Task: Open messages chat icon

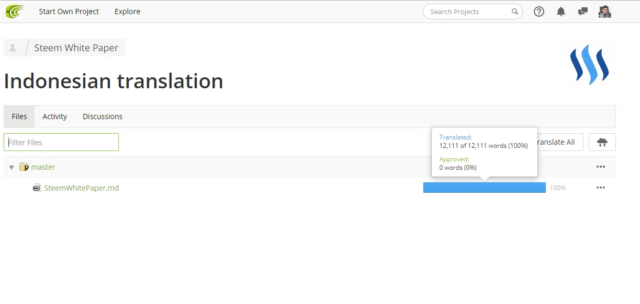Action: [x=582, y=11]
